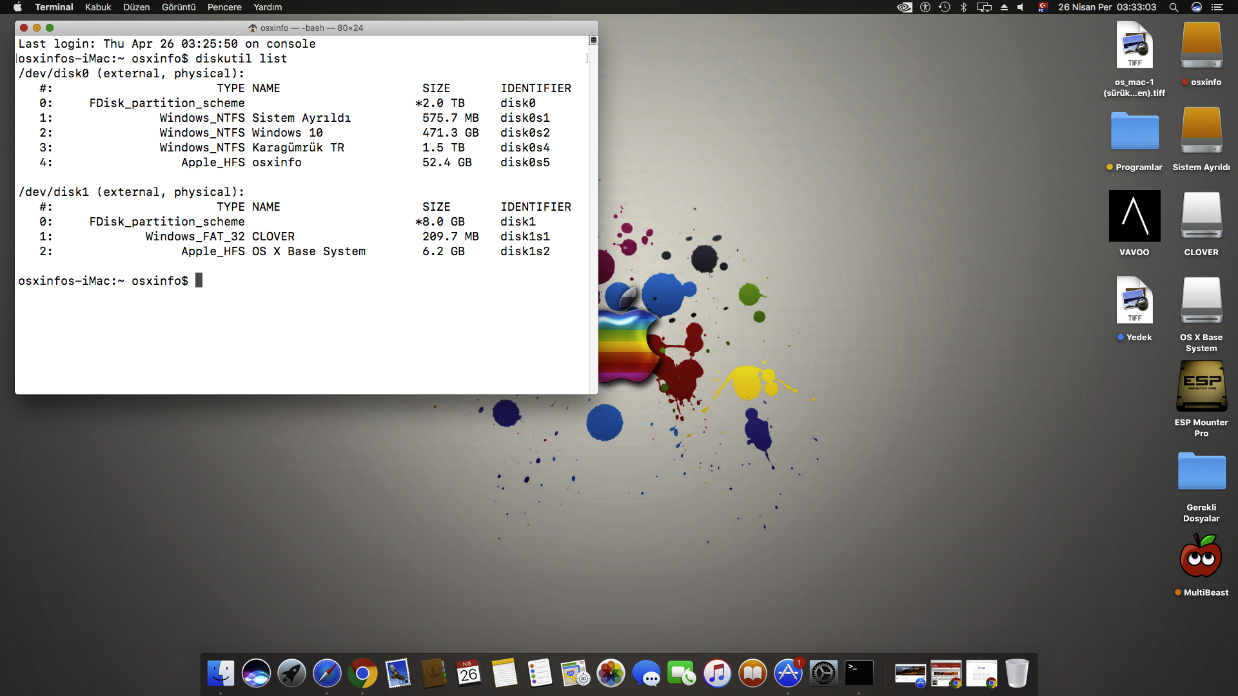Open the Kabuk menu in menu bar
Screen dimensions: 1238x696
98,7
